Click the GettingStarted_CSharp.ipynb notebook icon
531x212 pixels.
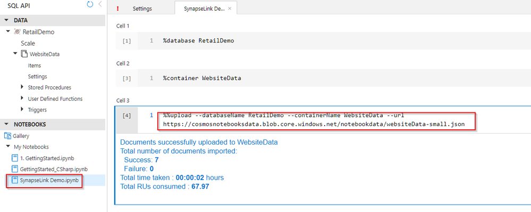14,169
